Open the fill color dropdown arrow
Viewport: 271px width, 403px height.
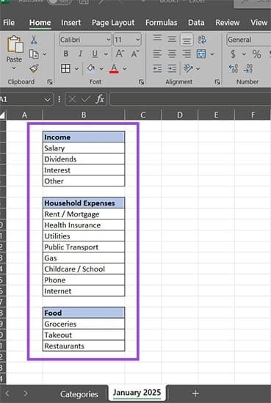(101, 68)
